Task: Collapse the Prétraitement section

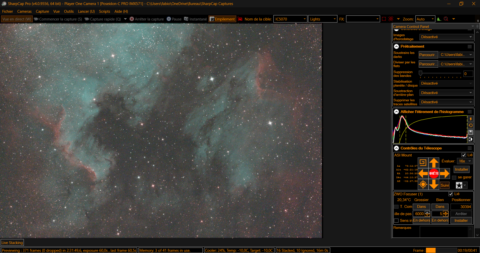Action: [396, 47]
